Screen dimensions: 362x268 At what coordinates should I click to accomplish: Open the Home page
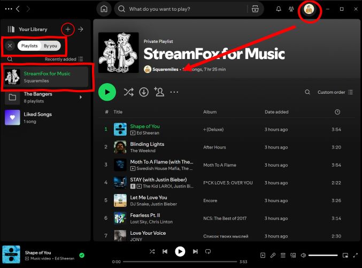click(104, 9)
